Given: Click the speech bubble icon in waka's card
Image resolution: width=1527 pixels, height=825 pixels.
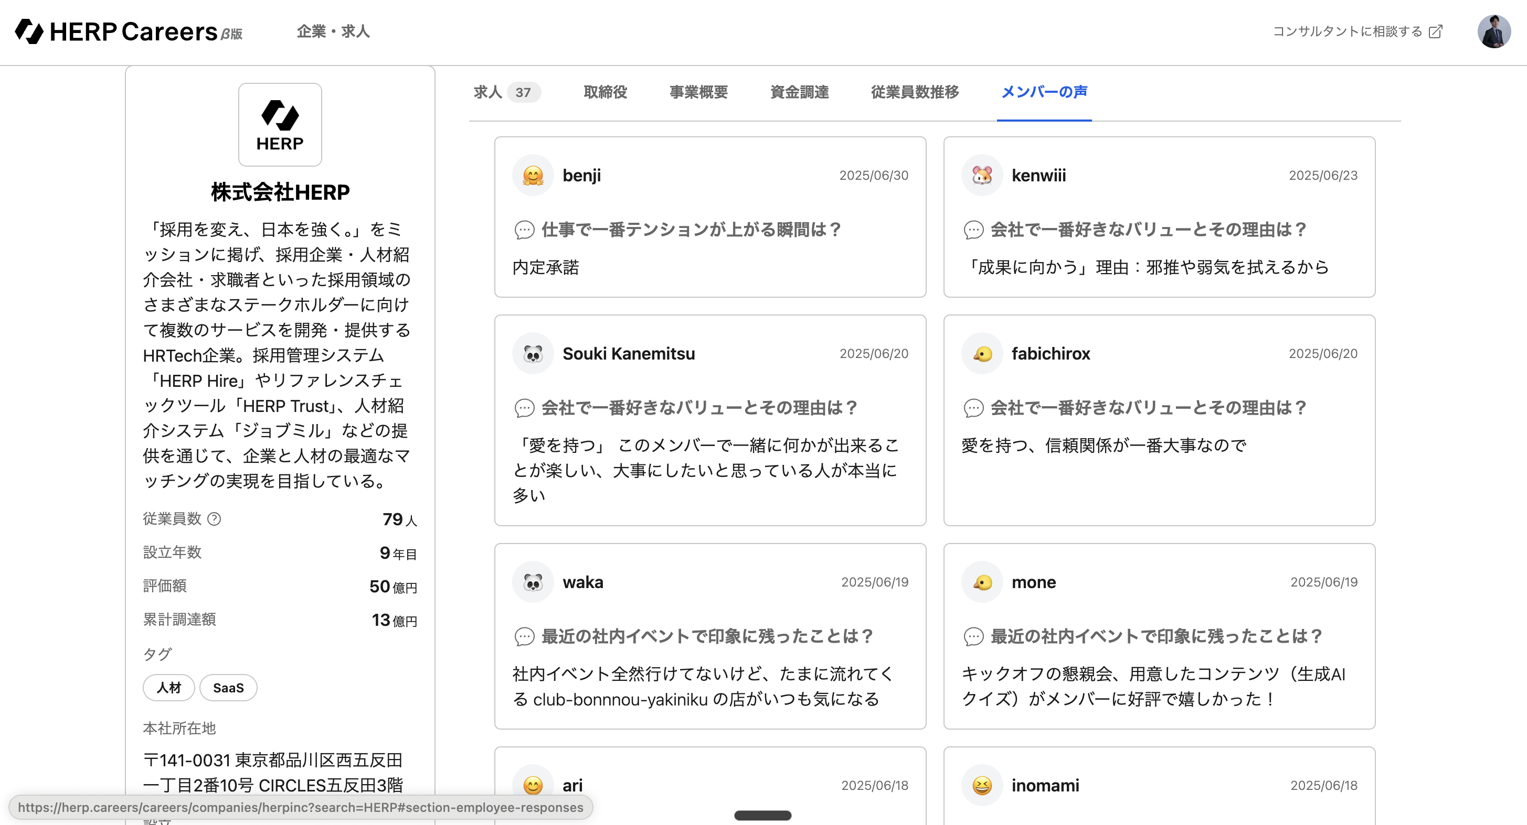Looking at the screenshot, I should [524, 637].
